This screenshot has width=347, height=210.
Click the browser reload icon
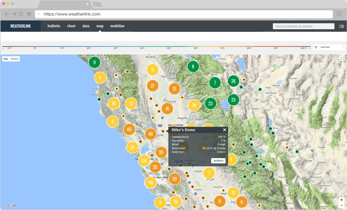(20, 14)
